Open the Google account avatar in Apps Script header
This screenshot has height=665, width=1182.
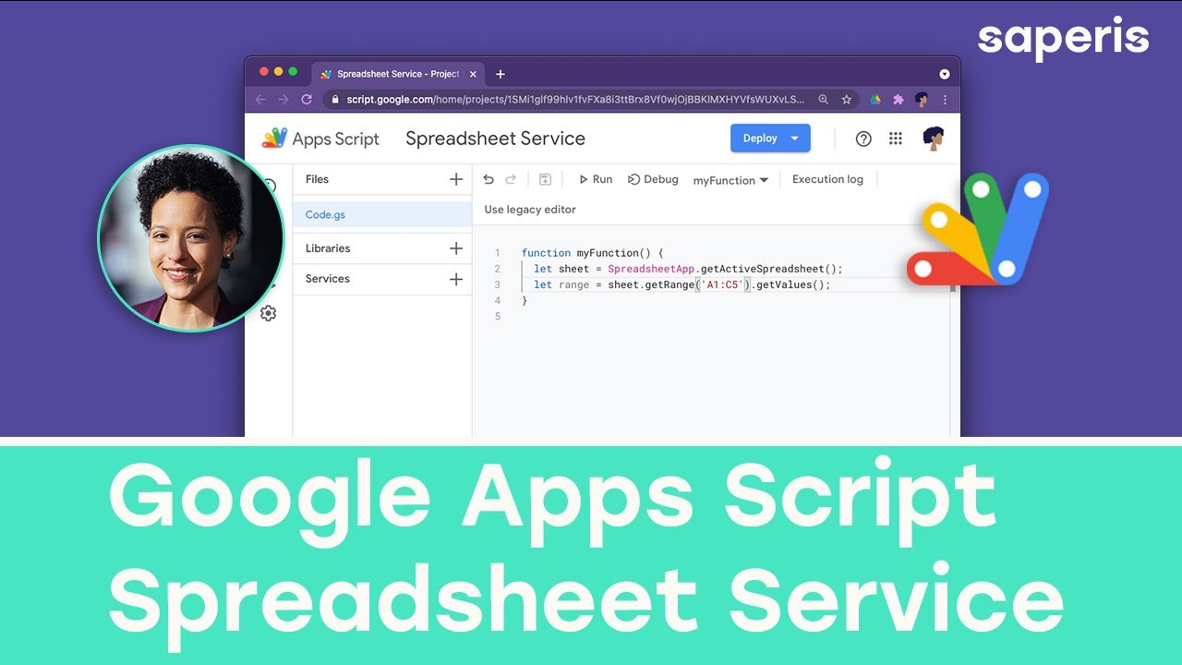pos(934,139)
